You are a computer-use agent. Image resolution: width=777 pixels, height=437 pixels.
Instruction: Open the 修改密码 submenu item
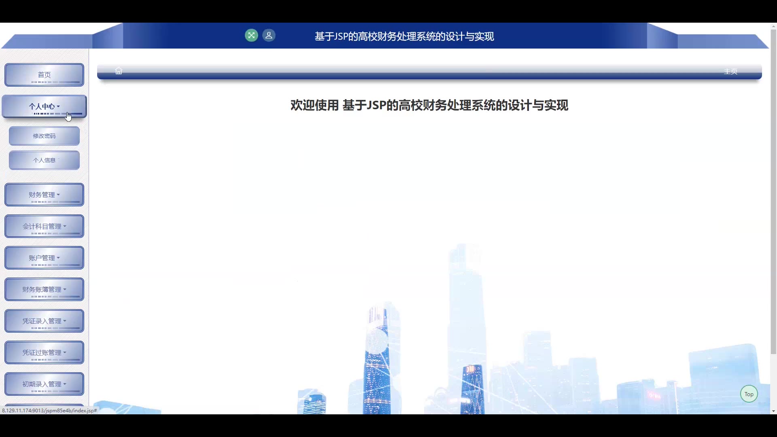coord(45,136)
